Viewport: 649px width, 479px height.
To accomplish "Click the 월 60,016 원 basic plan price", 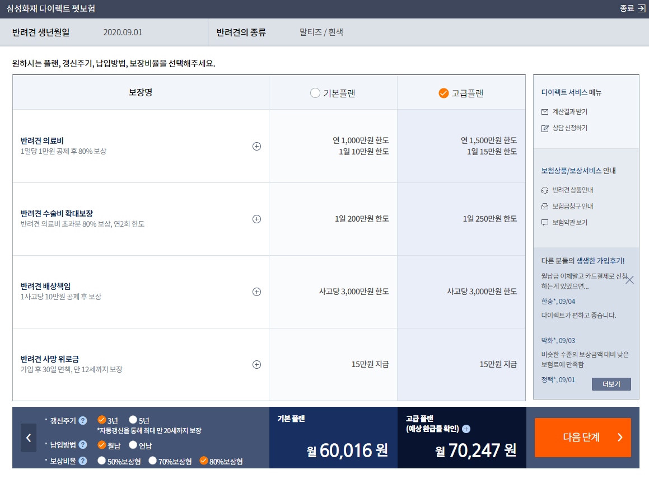I will tap(347, 450).
